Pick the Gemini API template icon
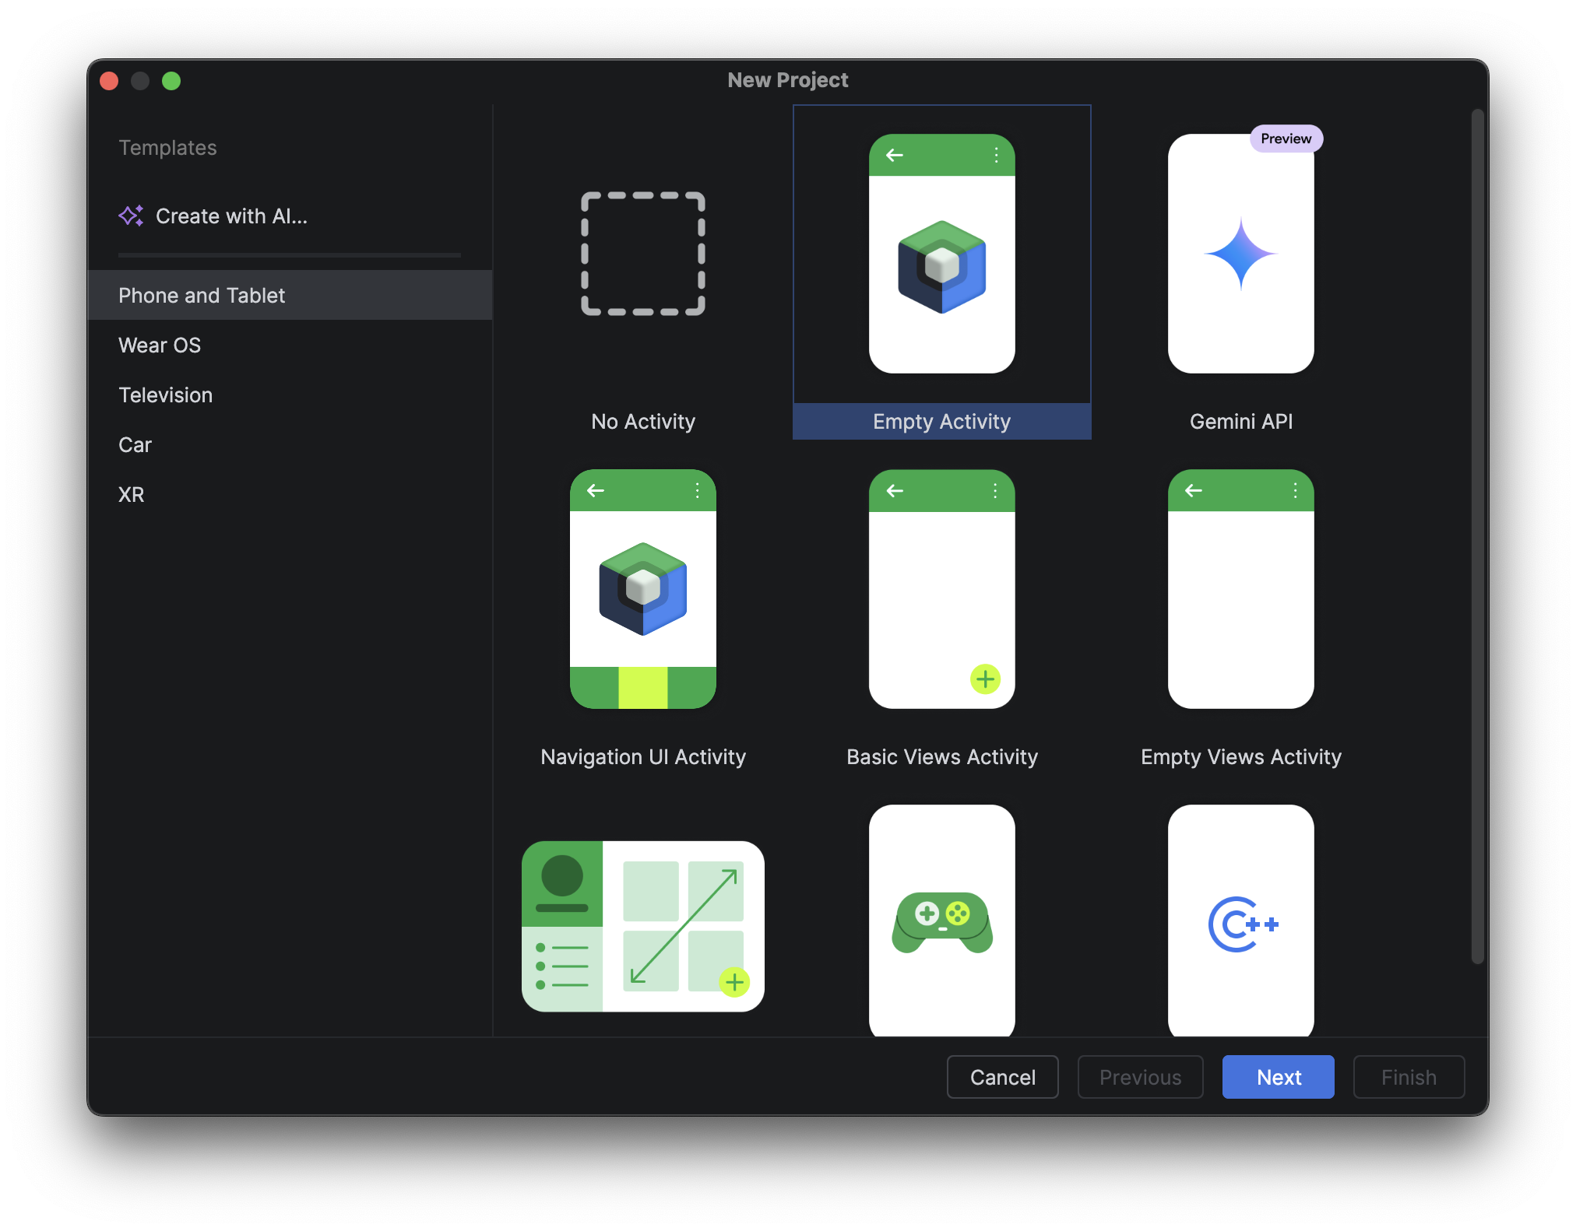The height and width of the screenshot is (1231, 1576). tap(1240, 254)
